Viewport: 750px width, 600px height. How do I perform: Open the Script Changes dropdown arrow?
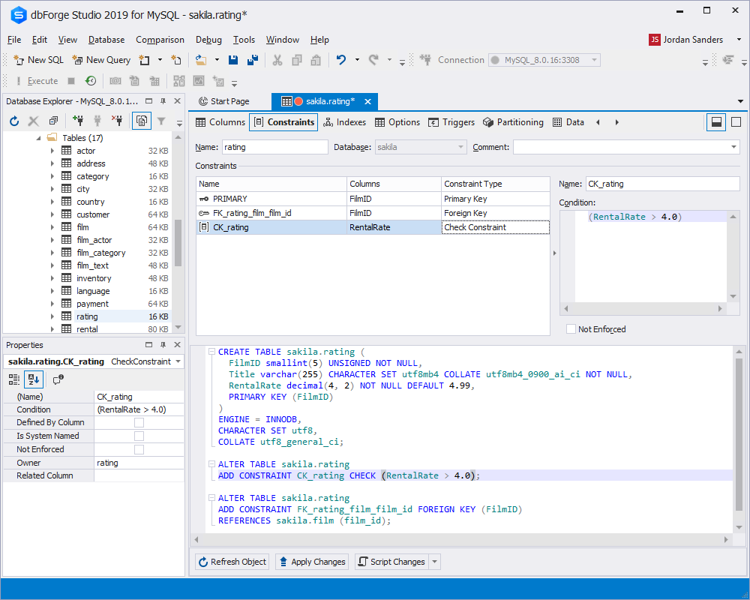point(435,562)
